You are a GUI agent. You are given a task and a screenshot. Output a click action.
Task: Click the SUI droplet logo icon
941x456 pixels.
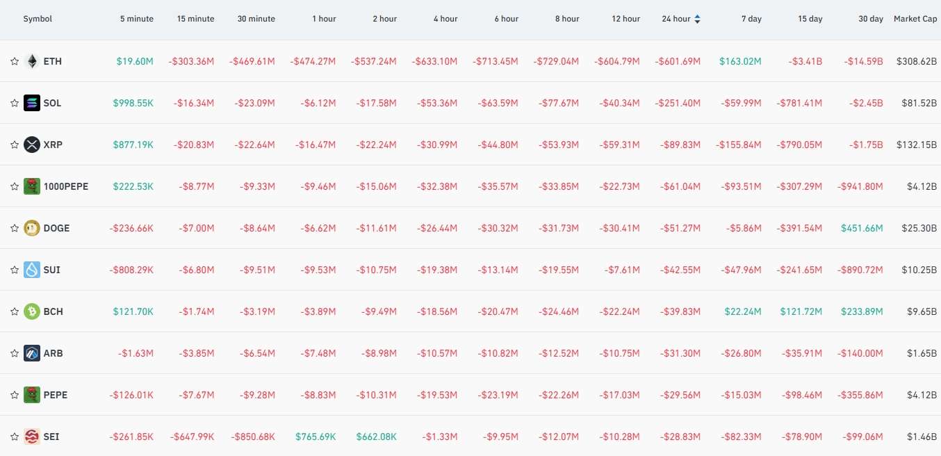[x=32, y=270]
